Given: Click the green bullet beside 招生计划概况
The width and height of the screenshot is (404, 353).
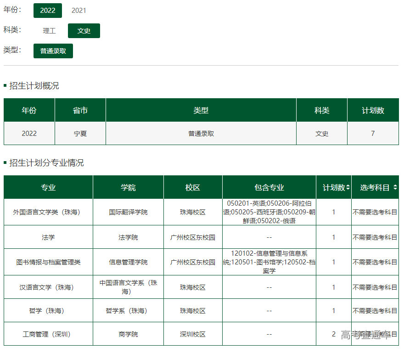Looking at the screenshot, I should click(x=5, y=85).
